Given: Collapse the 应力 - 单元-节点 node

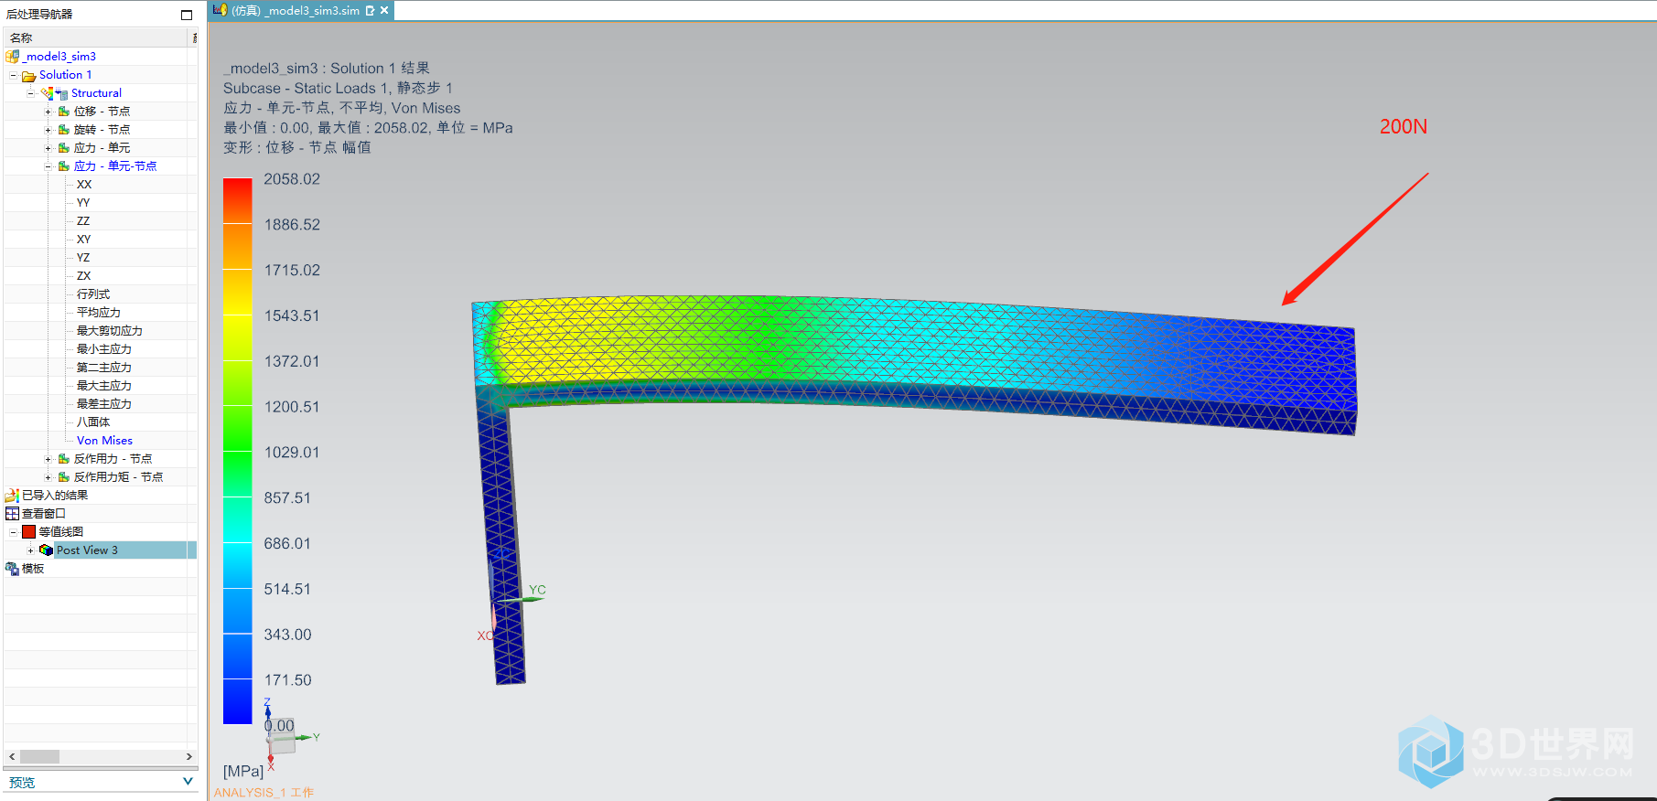Looking at the screenshot, I should coord(48,166).
